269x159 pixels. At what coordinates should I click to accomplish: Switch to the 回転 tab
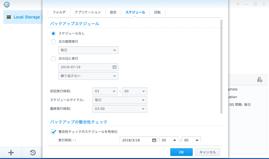click(x=158, y=12)
